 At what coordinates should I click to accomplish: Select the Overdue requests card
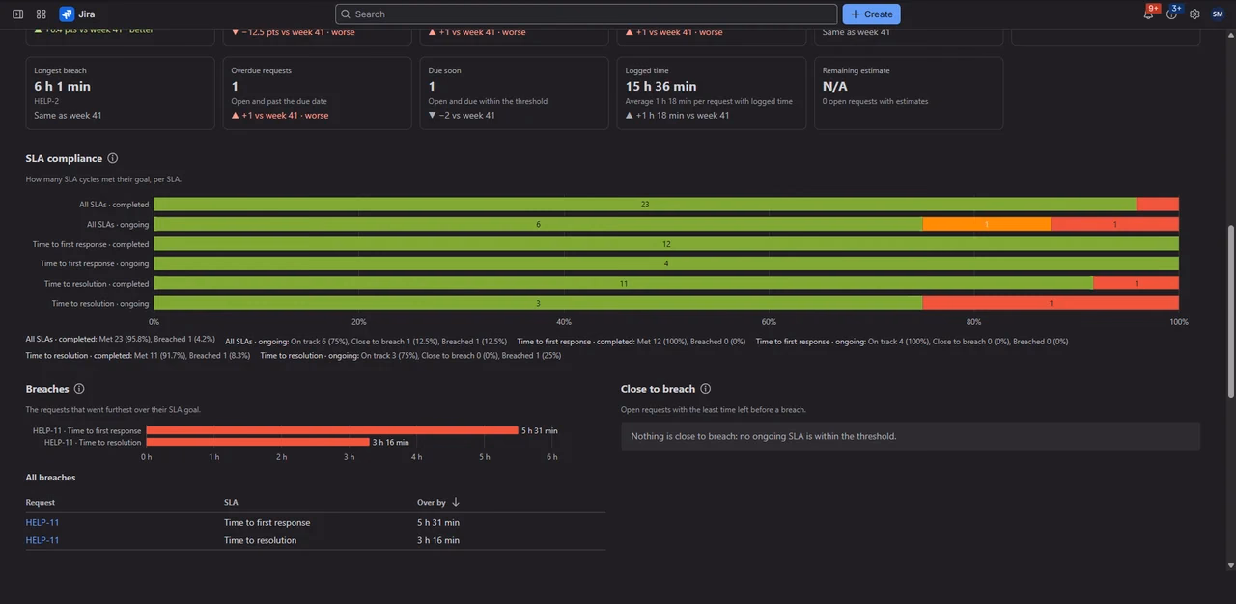pyautogui.click(x=317, y=93)
